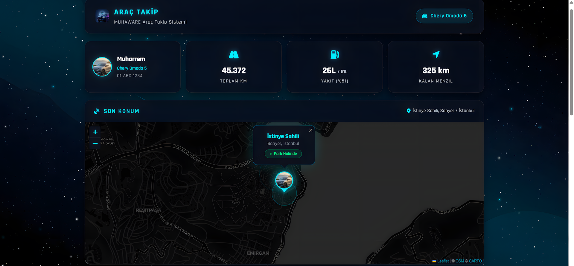Zoom out the map with minus button
Screen dimensions: 574x266
coord(95,143)
